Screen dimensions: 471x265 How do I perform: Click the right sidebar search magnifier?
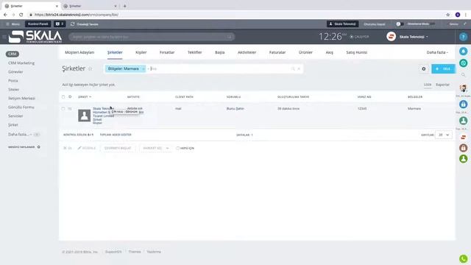tap(463, 75)
